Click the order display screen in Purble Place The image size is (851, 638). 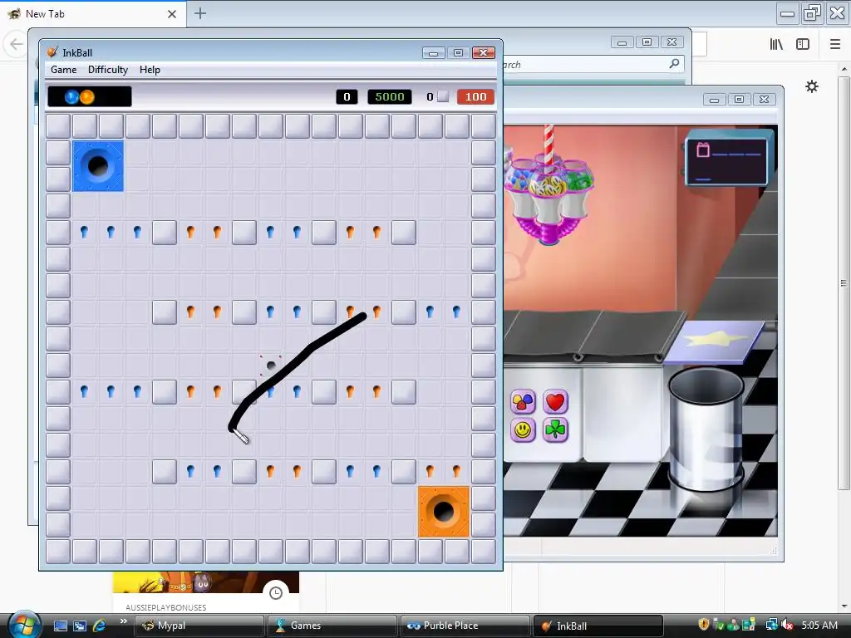click(726, 162)
